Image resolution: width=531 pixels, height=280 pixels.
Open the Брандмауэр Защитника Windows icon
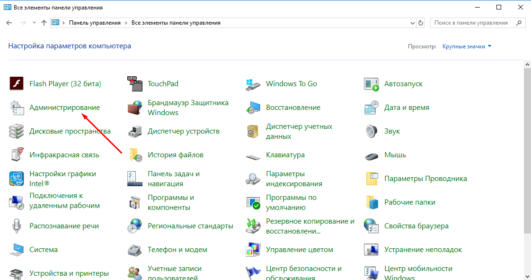135,108
